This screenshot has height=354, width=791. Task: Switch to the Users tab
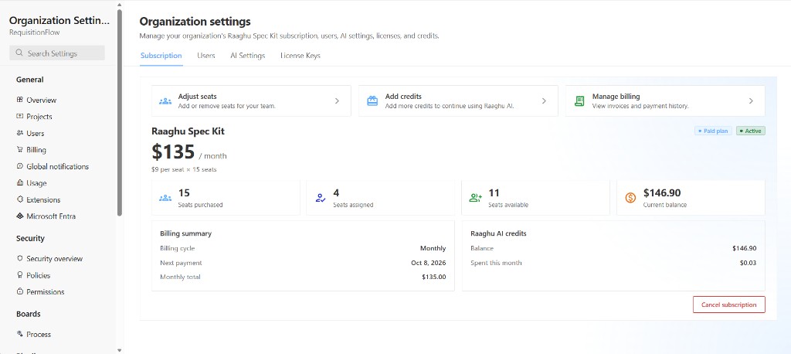coord(205,56)
